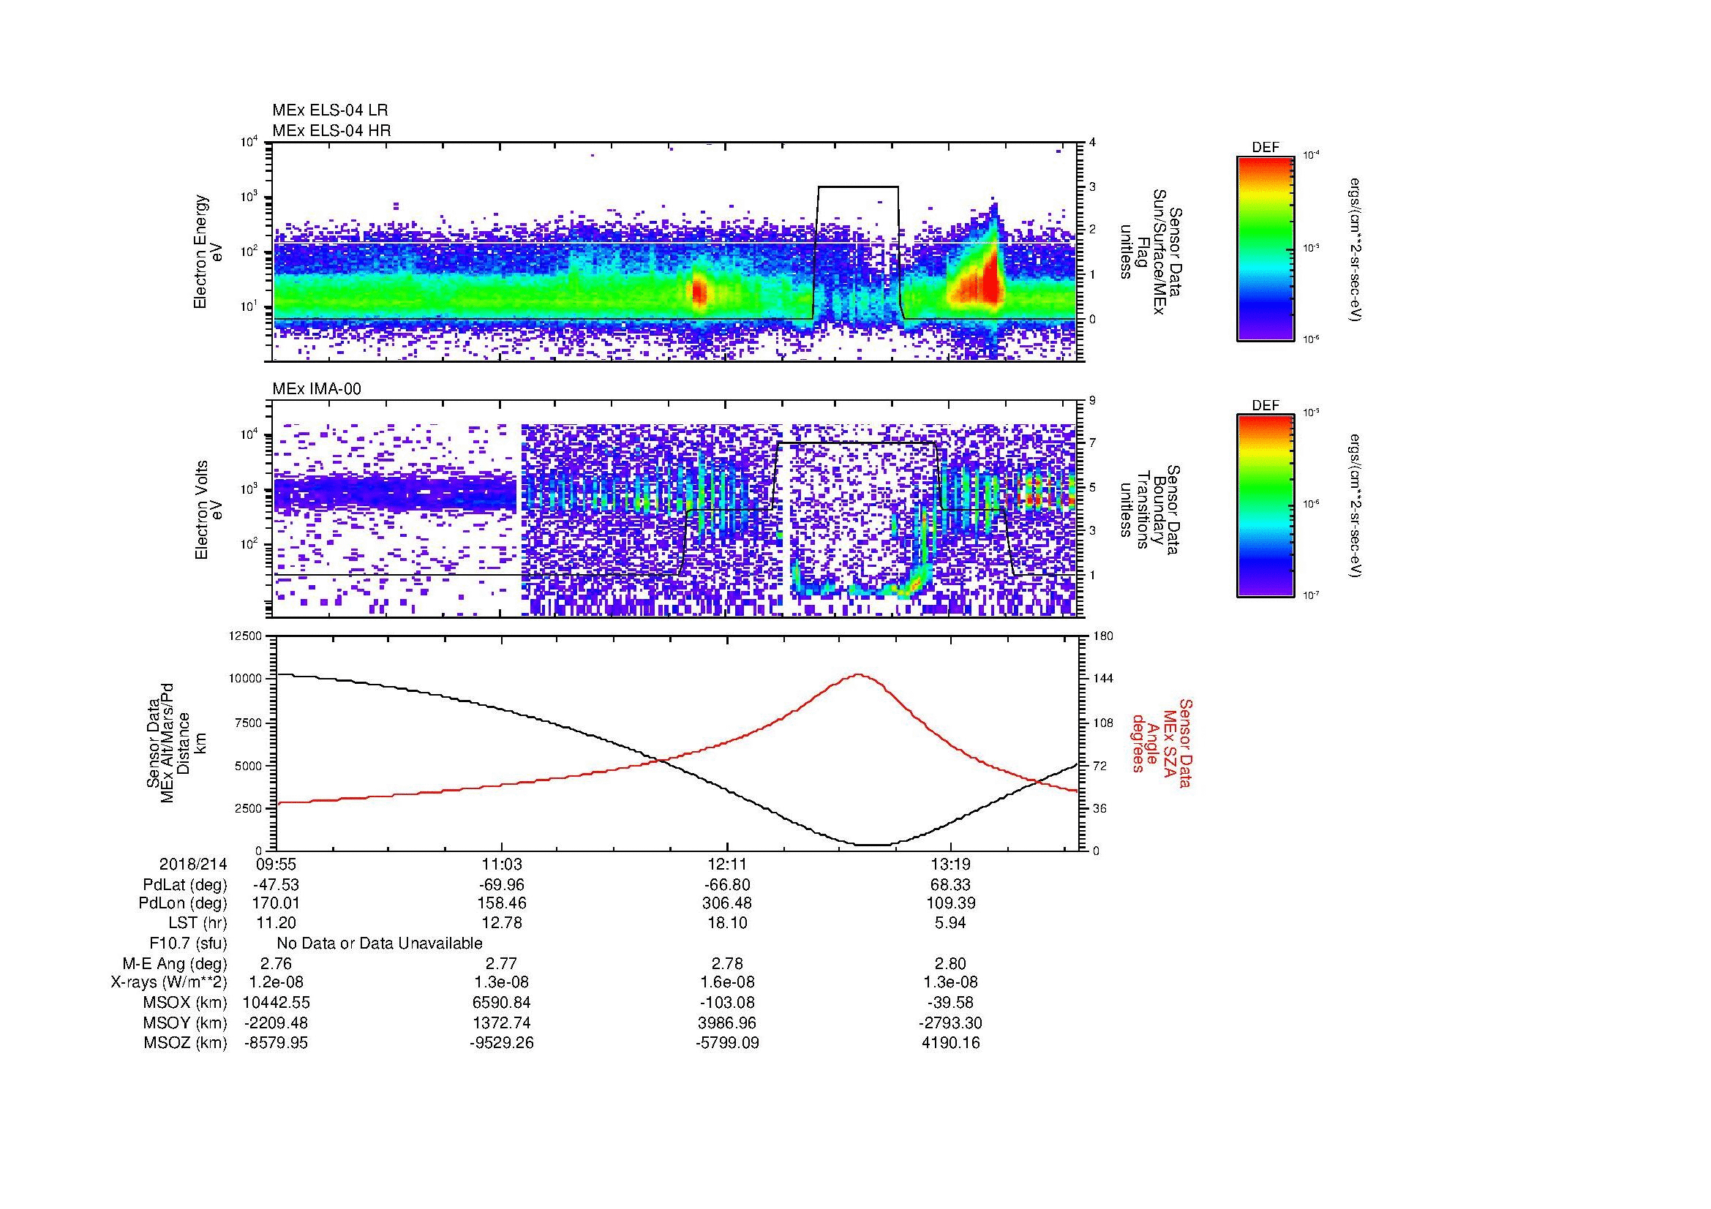Click the 'PdLat (deg)' row label
The width and height of the screenshot is (1711, 1209).
[185, 885]
